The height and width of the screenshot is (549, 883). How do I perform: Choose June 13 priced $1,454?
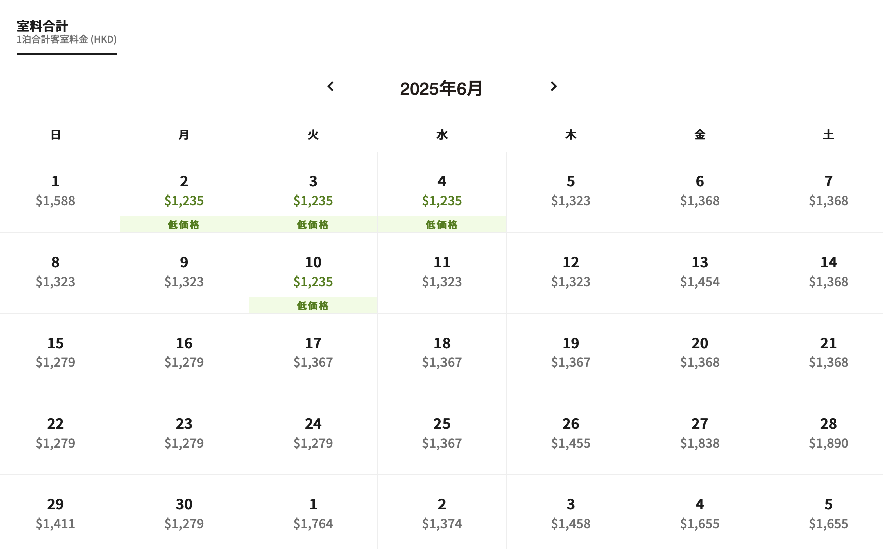tap(700, 273)
